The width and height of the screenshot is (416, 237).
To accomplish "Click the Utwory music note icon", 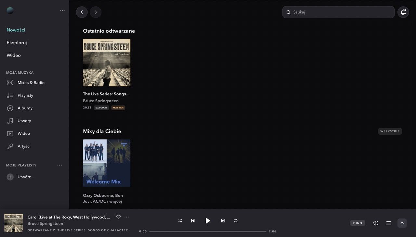I will 10,121.
